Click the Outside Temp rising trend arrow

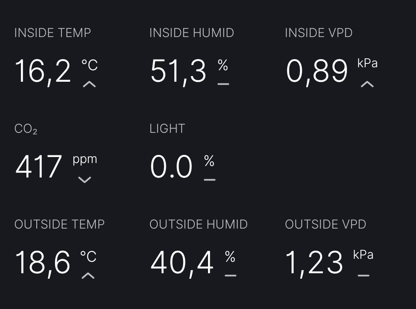click(x=88, y=276)
